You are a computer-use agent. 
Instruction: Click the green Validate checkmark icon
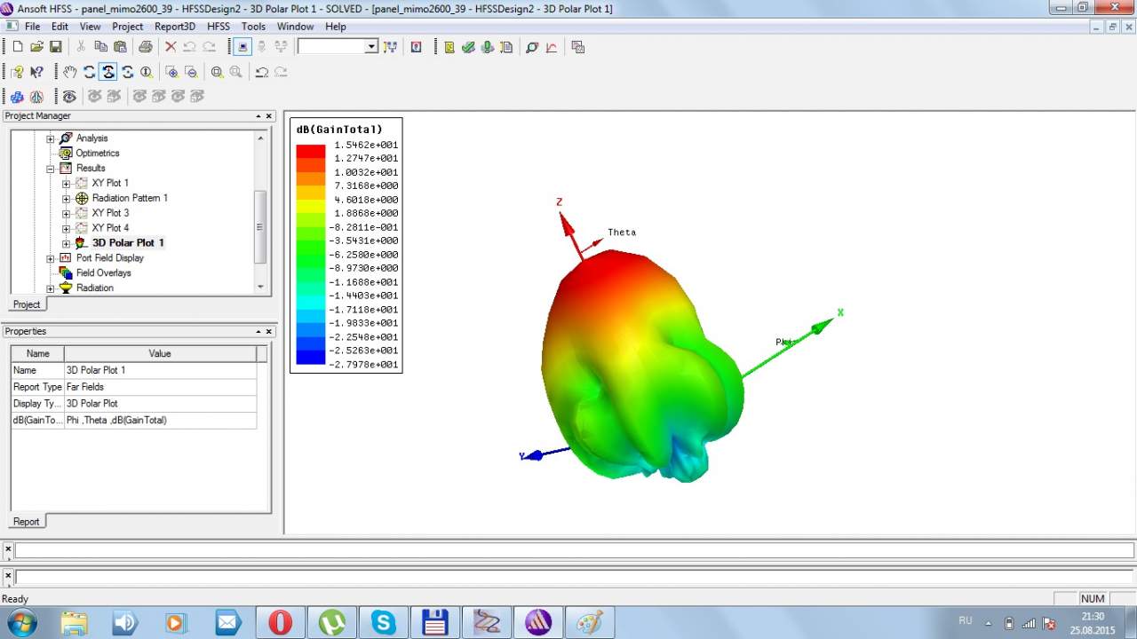click(x=468, y=47)
